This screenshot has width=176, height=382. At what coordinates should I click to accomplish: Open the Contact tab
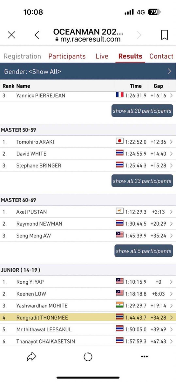click(161, 56)
